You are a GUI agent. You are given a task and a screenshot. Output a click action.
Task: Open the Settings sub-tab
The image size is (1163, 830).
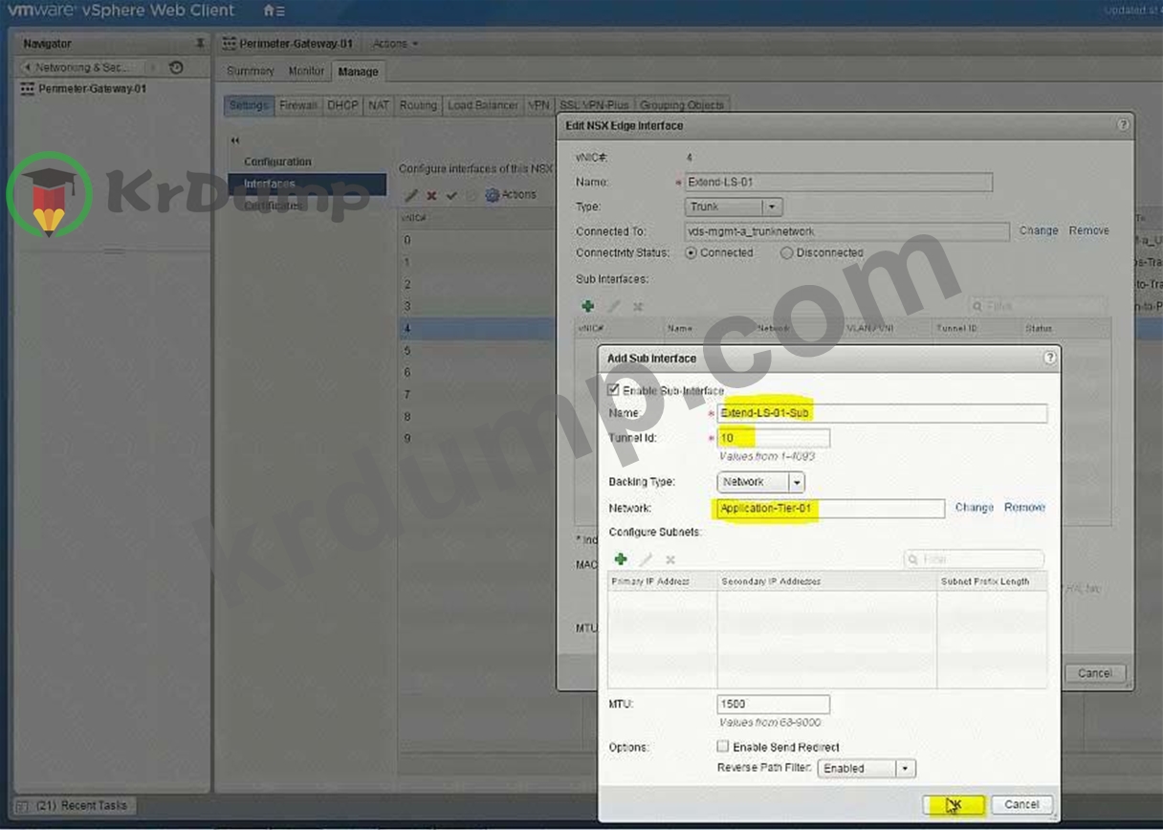click(249, 105)
